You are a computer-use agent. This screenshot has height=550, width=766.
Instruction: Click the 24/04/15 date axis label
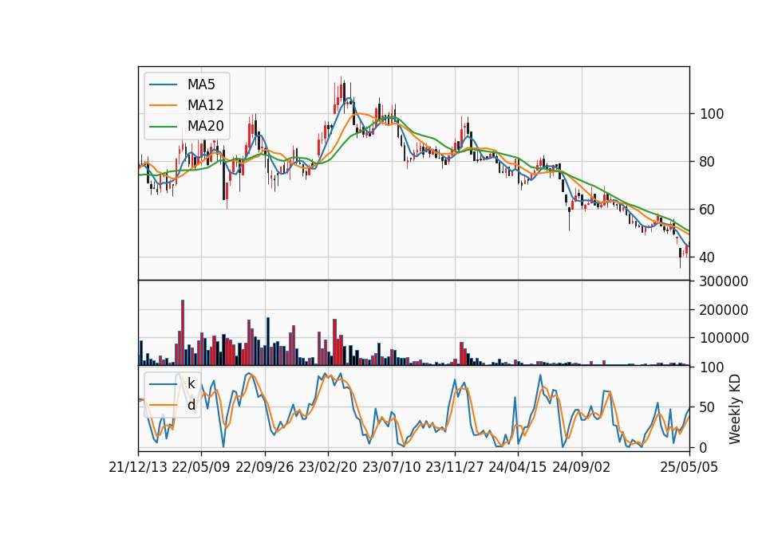pyautogui.click(x=518, y=467)
